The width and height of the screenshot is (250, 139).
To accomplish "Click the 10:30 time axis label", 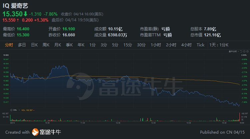I will 47,123.
